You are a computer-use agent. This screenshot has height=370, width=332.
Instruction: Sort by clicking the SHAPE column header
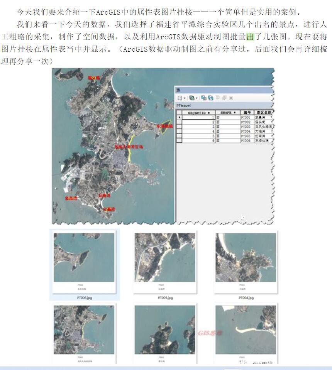coord(226,112)
